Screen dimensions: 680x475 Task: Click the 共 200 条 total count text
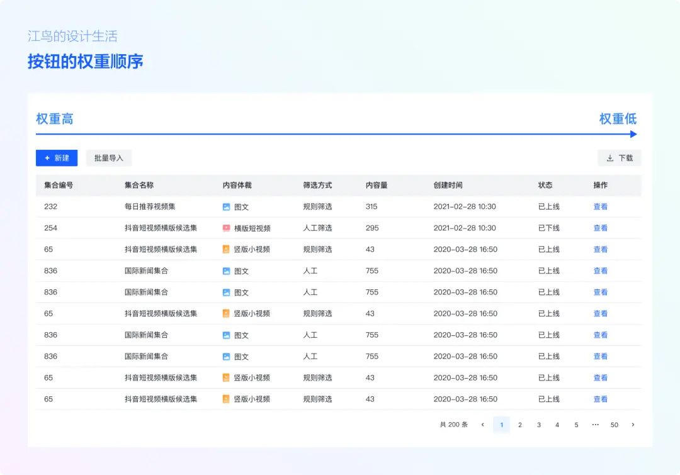click(453, 425)
